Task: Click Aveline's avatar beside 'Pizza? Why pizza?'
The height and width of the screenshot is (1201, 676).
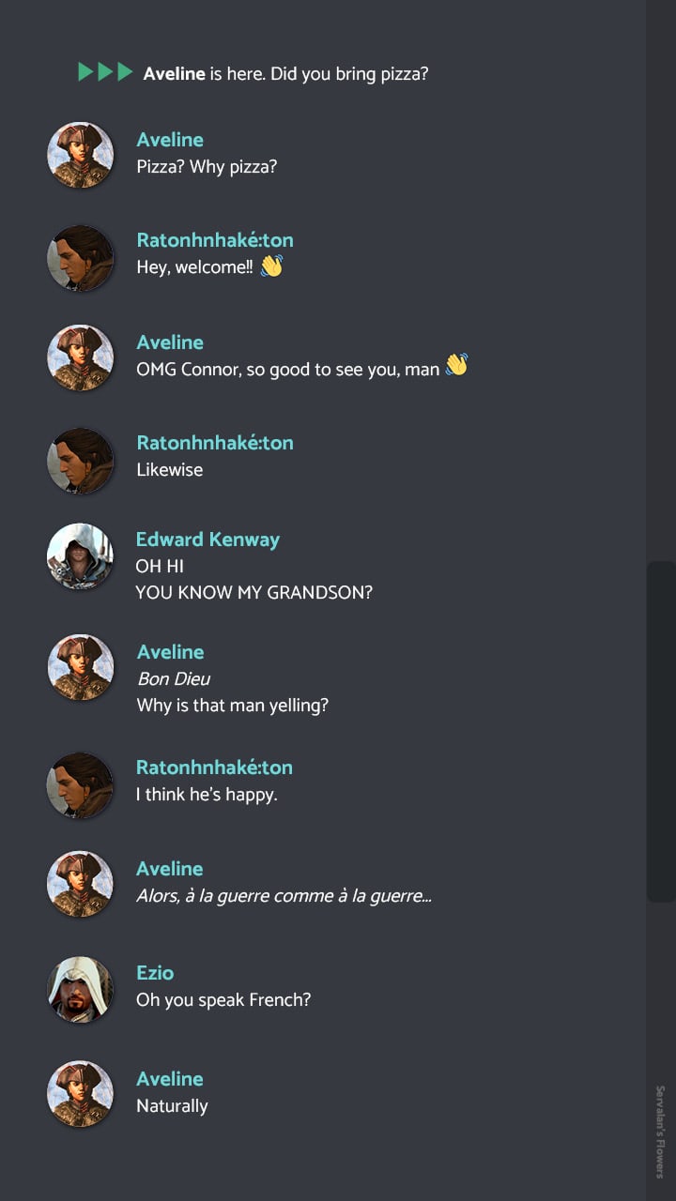Action: click(x=81, y=155)
